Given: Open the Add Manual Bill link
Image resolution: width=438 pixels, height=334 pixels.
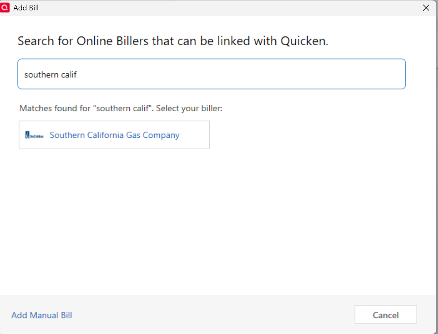Looking at the screenshot, I should (x=42, y=315).
